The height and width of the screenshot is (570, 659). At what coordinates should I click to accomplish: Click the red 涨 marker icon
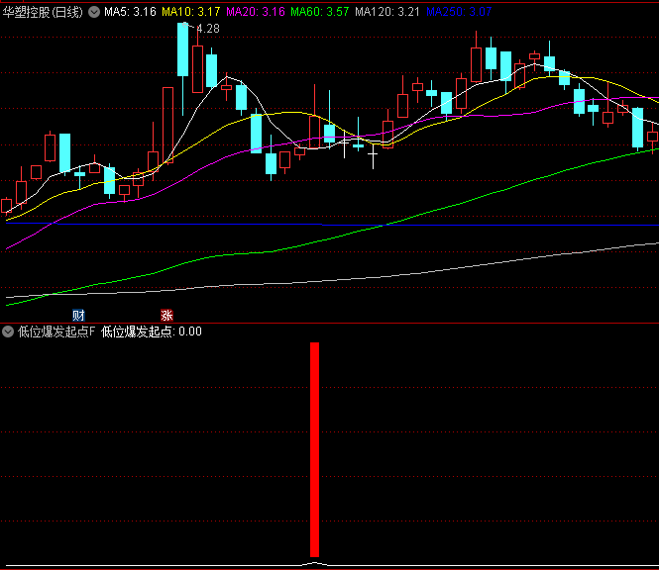(166, 315)
